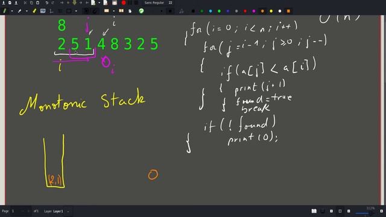Select the medium thickness dot
The height and width of the screenshot is (217, 386).
tap(161, 11)
